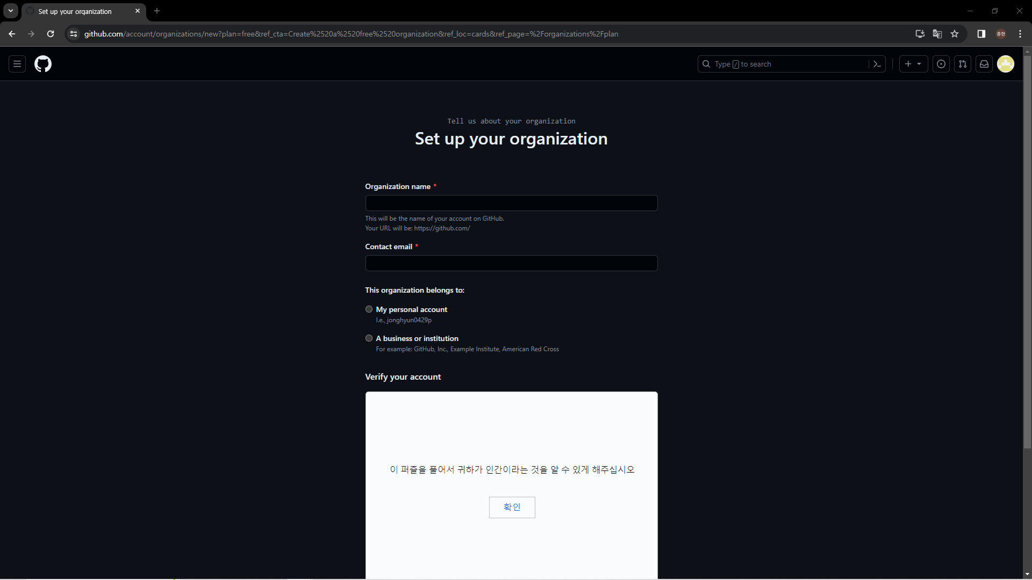This screenshot has height=580, width=1032.
Task: Select My personal account radio button
Action: (x=369, y=309)
